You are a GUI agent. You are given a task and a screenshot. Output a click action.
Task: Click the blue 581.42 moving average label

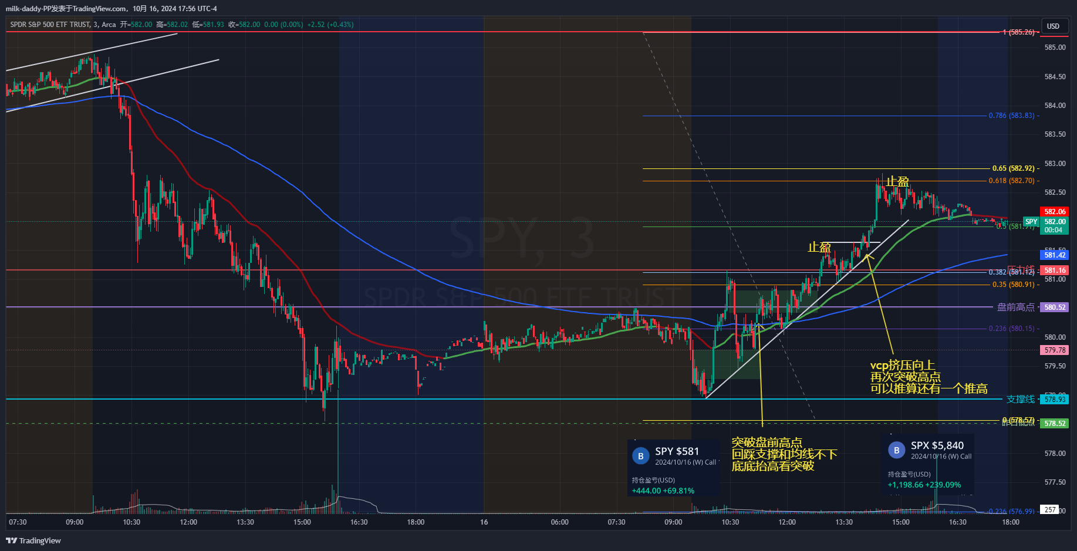(x=1054, y=255)
